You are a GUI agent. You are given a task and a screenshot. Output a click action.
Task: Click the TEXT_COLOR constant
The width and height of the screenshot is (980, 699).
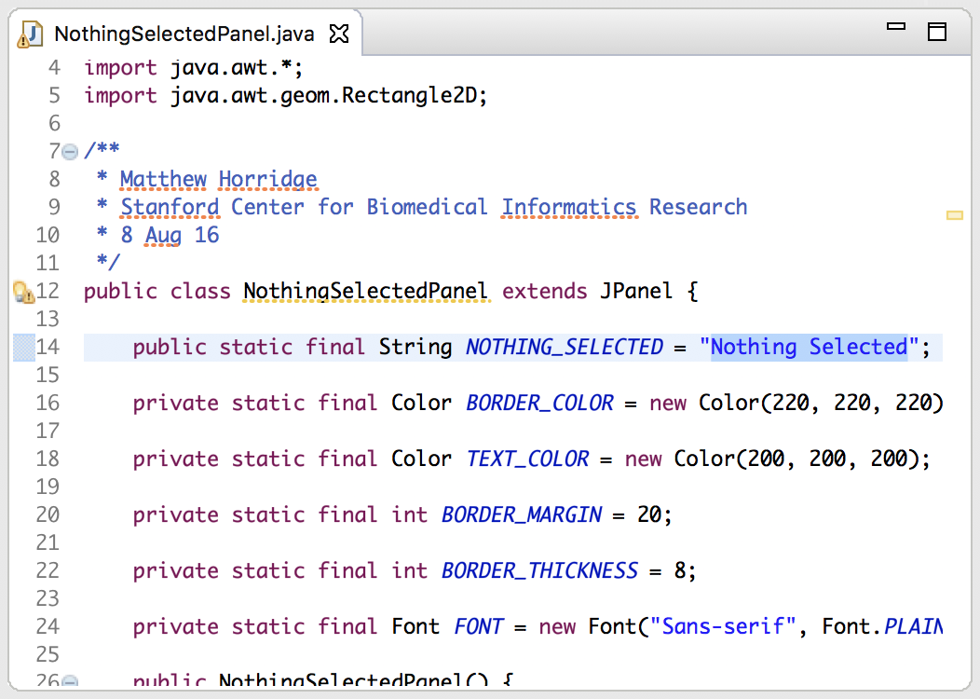click(x=527, y=459)
